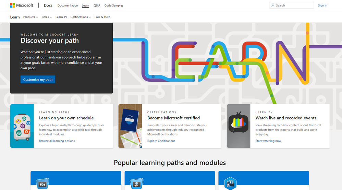
Task: Select the Learn tab in the top bar
Action: pos(86,5)
